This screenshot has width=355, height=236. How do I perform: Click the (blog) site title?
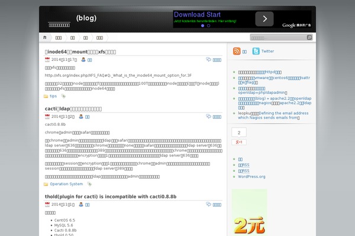86,18
